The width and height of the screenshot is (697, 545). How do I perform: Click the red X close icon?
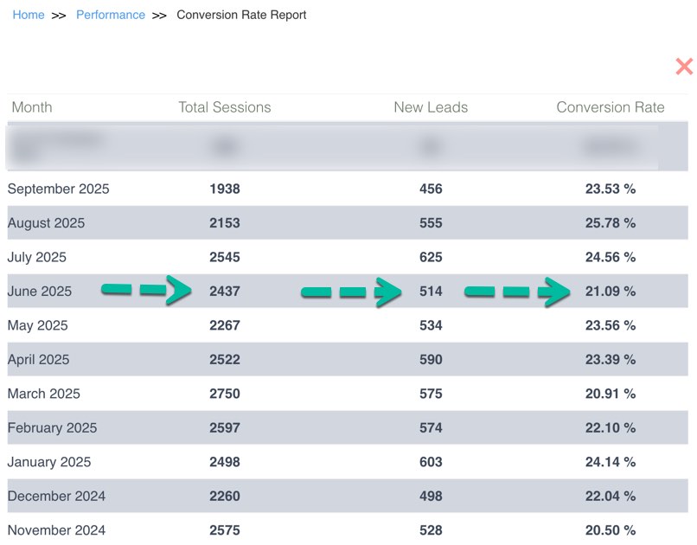click(x=683, y=67)
